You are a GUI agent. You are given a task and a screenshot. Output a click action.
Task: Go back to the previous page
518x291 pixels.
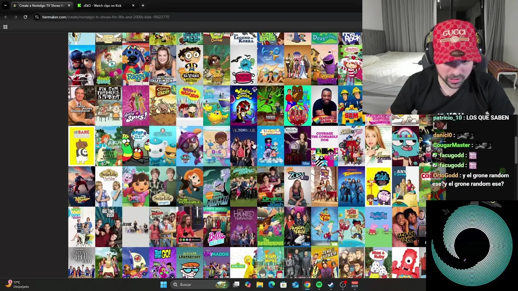coord(6,17)
